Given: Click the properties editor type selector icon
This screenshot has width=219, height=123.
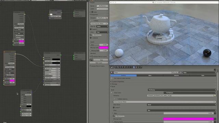Looking at the screenshot, I should 112,67.
